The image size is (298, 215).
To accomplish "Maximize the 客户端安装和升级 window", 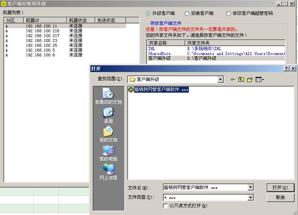I will [x=285, y=3].
